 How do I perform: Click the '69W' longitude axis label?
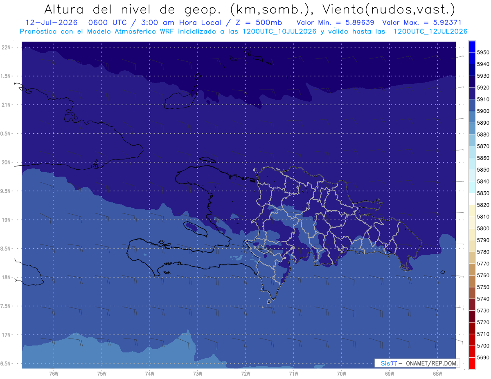click(390, 373)
